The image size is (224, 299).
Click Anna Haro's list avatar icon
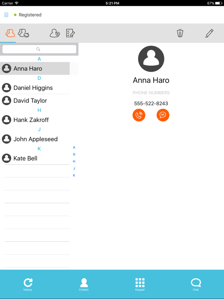click(7, 69)
